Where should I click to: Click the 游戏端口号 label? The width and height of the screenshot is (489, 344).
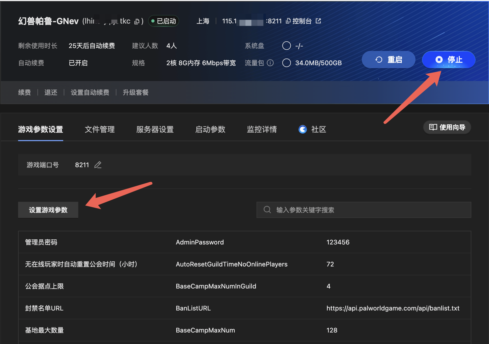click(x=43, y=165)
